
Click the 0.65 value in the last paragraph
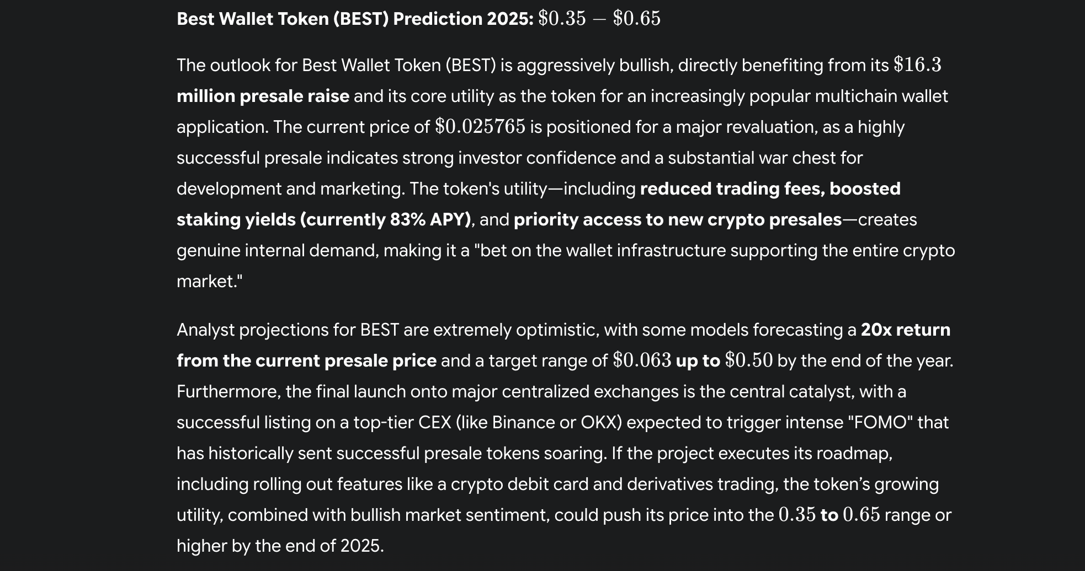click(861, 515)
